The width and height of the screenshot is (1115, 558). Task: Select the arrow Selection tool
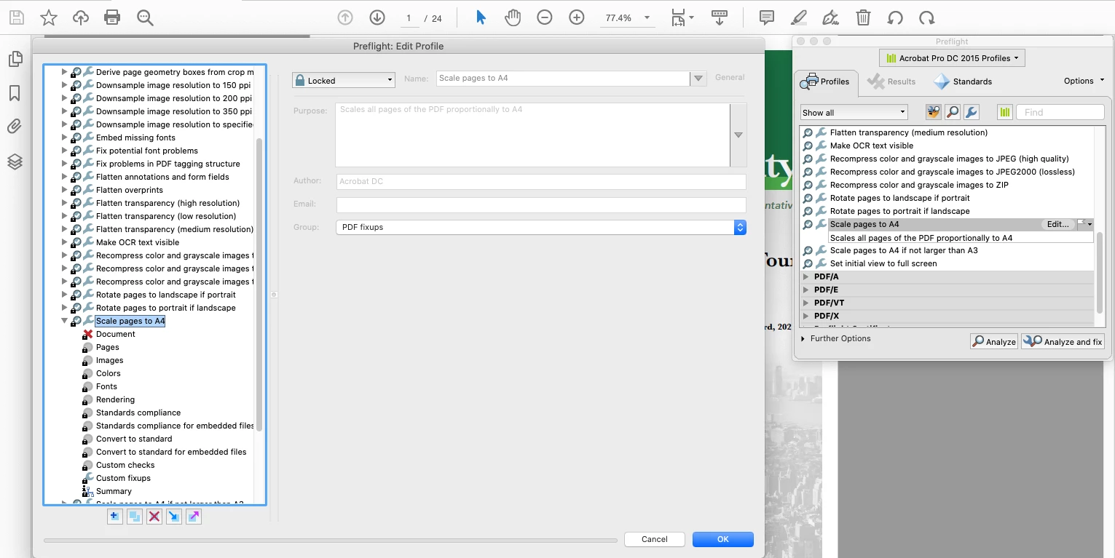click(x=481, y=17)
